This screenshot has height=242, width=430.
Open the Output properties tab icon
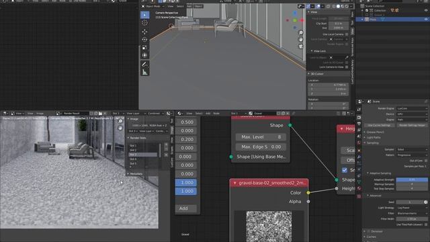[359, 124]
